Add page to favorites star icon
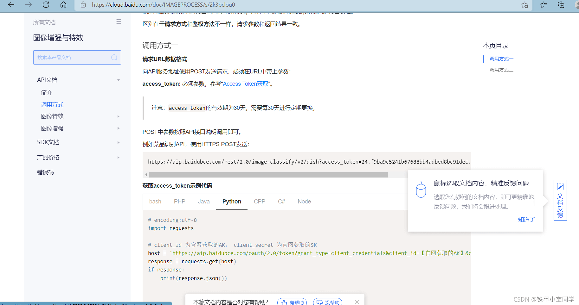 [524, 5]
